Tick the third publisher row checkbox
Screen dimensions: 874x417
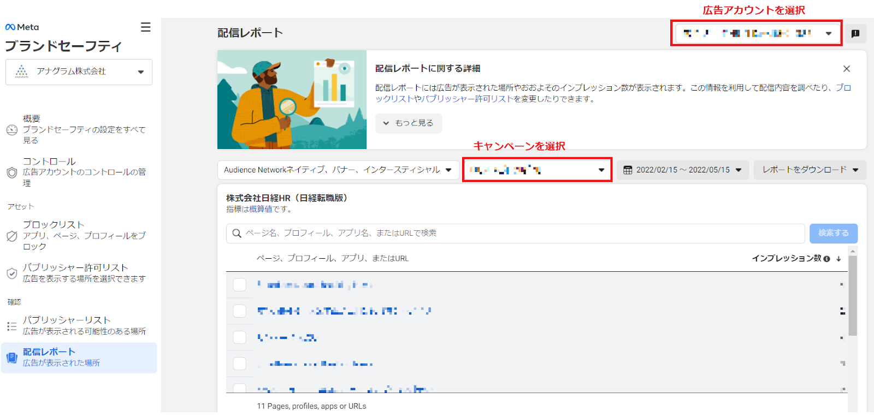click(239, 337)
